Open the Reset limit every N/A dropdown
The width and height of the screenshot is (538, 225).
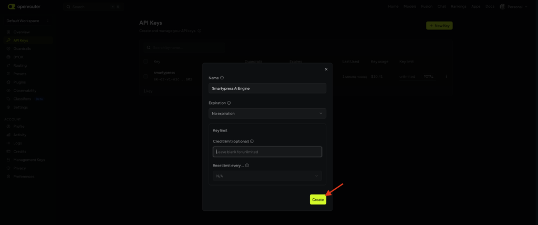pyautogui.click(x=267, y=176)
